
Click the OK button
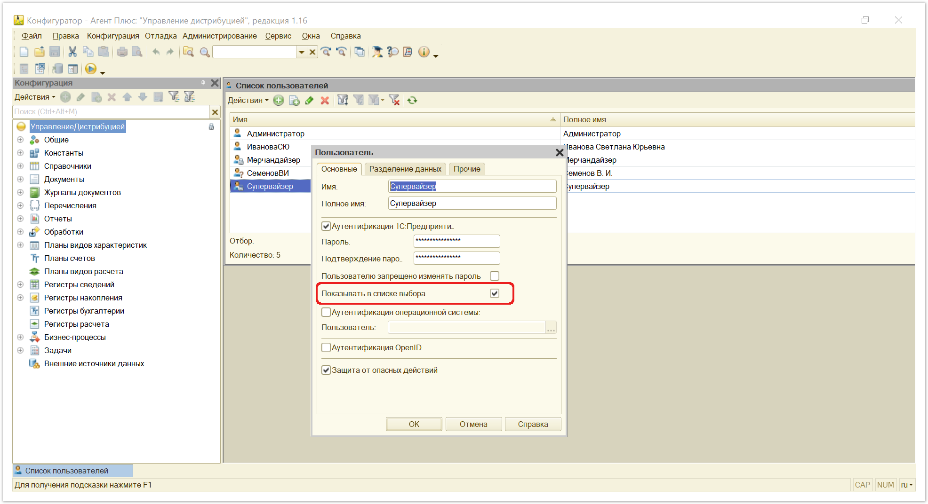(414, 424)
